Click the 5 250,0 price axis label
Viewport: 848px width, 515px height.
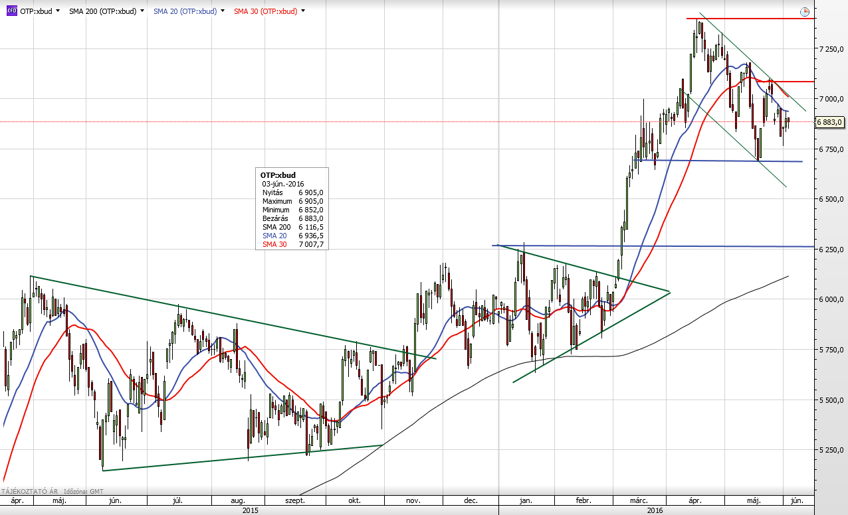pyautogui.click(x=832, y=450)
